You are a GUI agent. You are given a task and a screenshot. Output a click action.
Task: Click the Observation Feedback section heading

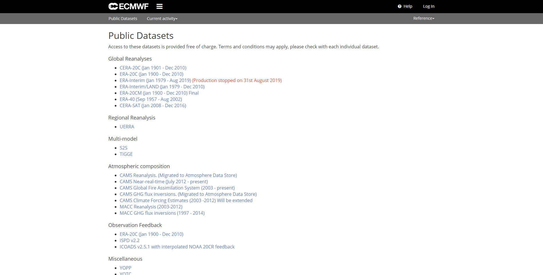pos(135,225)
